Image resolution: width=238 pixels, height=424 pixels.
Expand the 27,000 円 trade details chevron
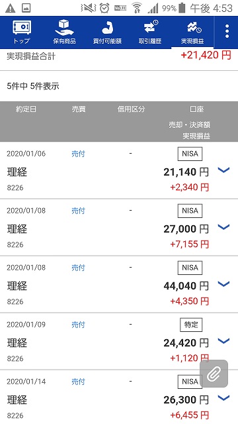coord(223,227)
